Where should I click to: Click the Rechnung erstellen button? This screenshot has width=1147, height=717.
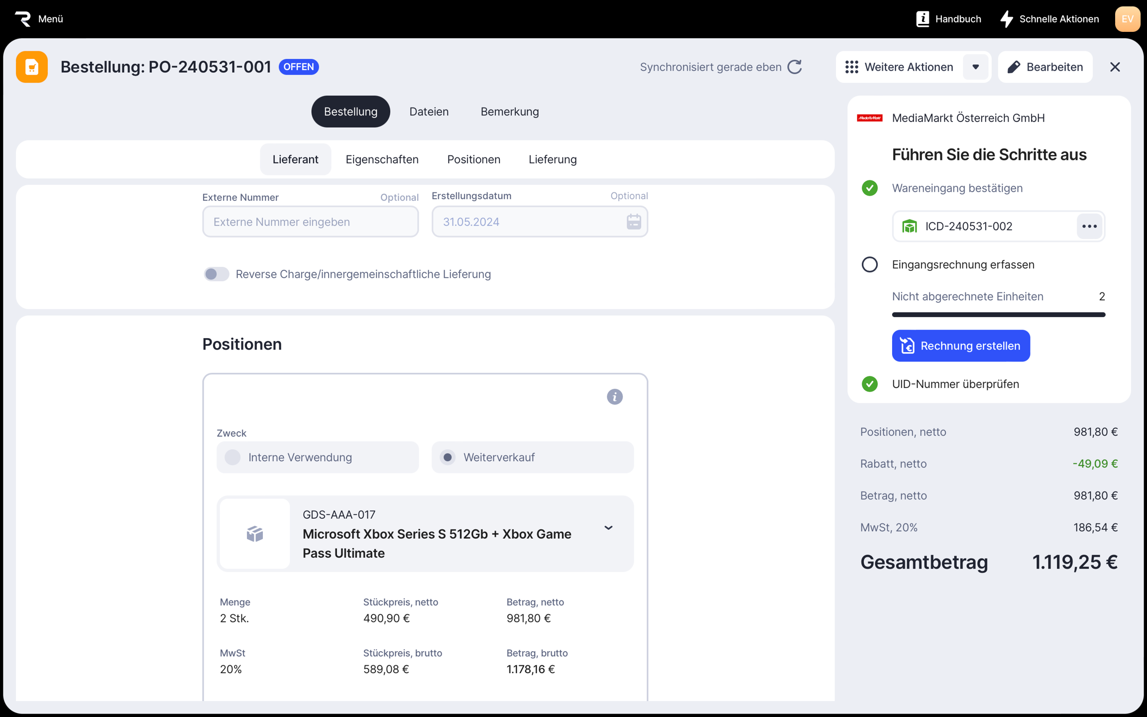click(960, 346)
